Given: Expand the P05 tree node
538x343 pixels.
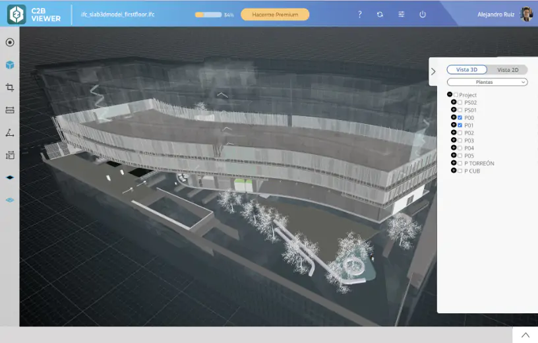Looking at the screenshot, I should [454, 155].
